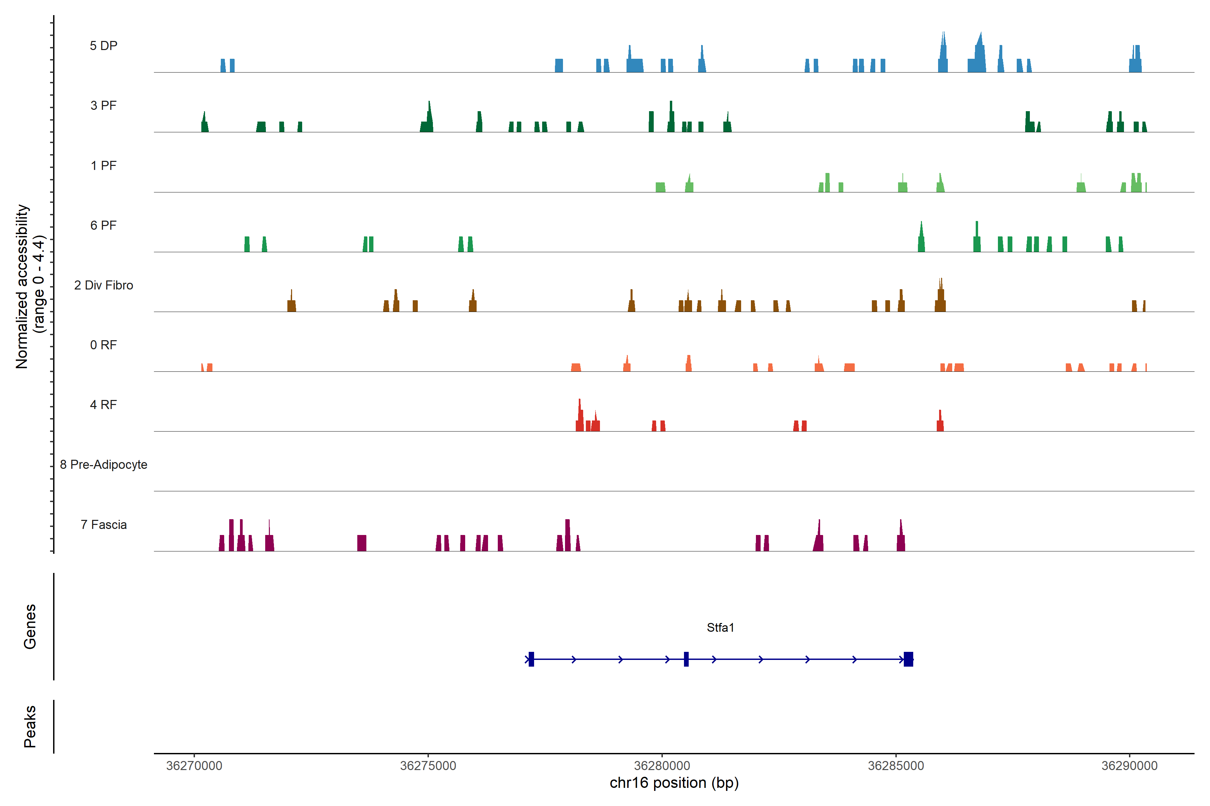Click the 36285000 x-axis tick label
Image resolution: width=1210 pixels, height=806 pixels.
pos(896,765)
